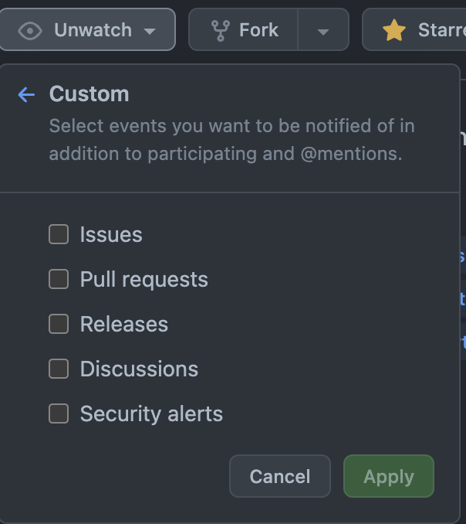Select the Security alerts label text
The height and width of the screenshot is (524, 466).
[x=151, y=413]
